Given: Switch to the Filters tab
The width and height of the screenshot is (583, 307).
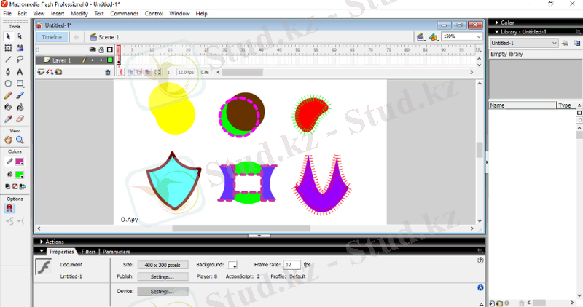Looking at the screenshot, I should pyautogui.click(x=88, y=252).
